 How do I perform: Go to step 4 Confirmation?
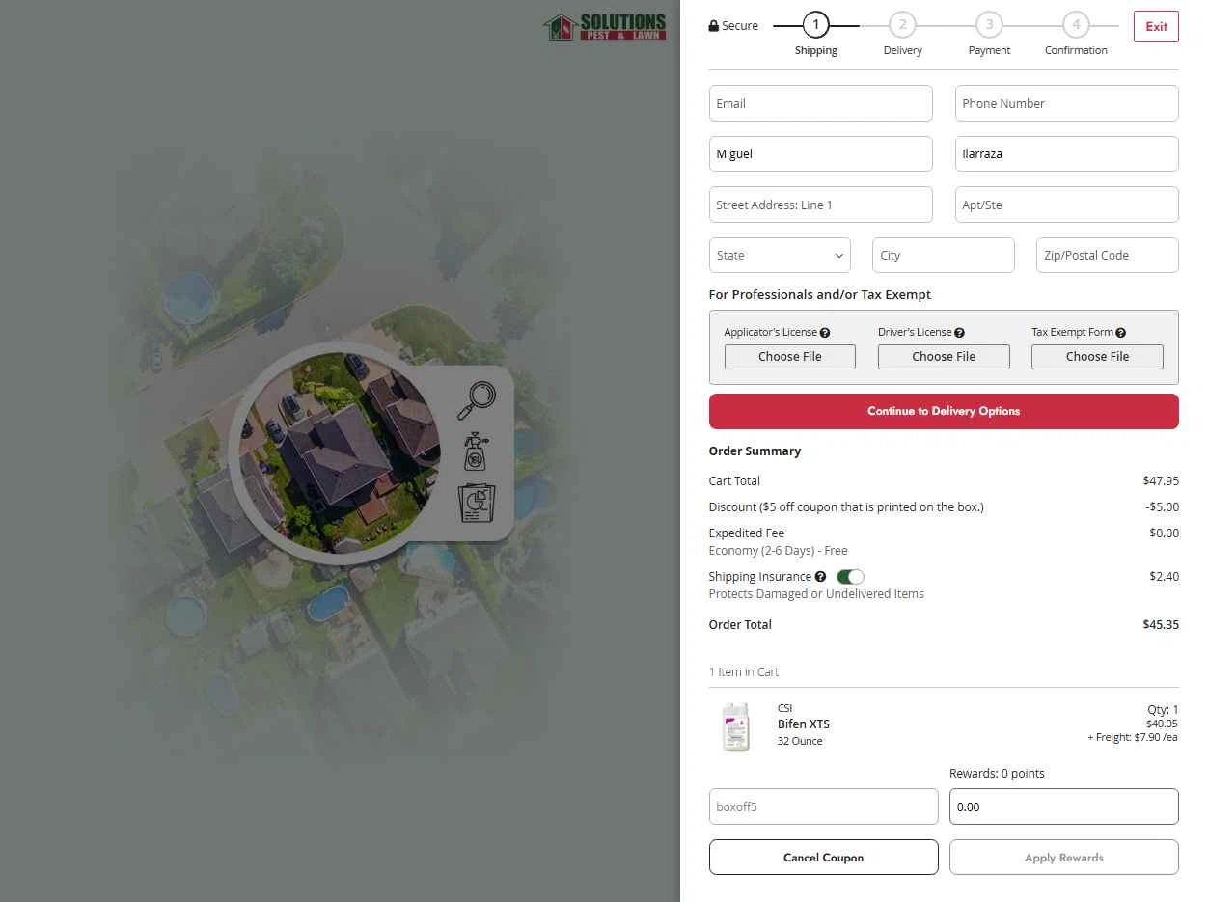point(1076,25)
